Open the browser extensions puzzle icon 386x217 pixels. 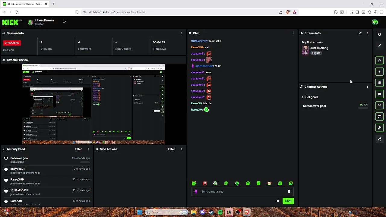point(336,12)
